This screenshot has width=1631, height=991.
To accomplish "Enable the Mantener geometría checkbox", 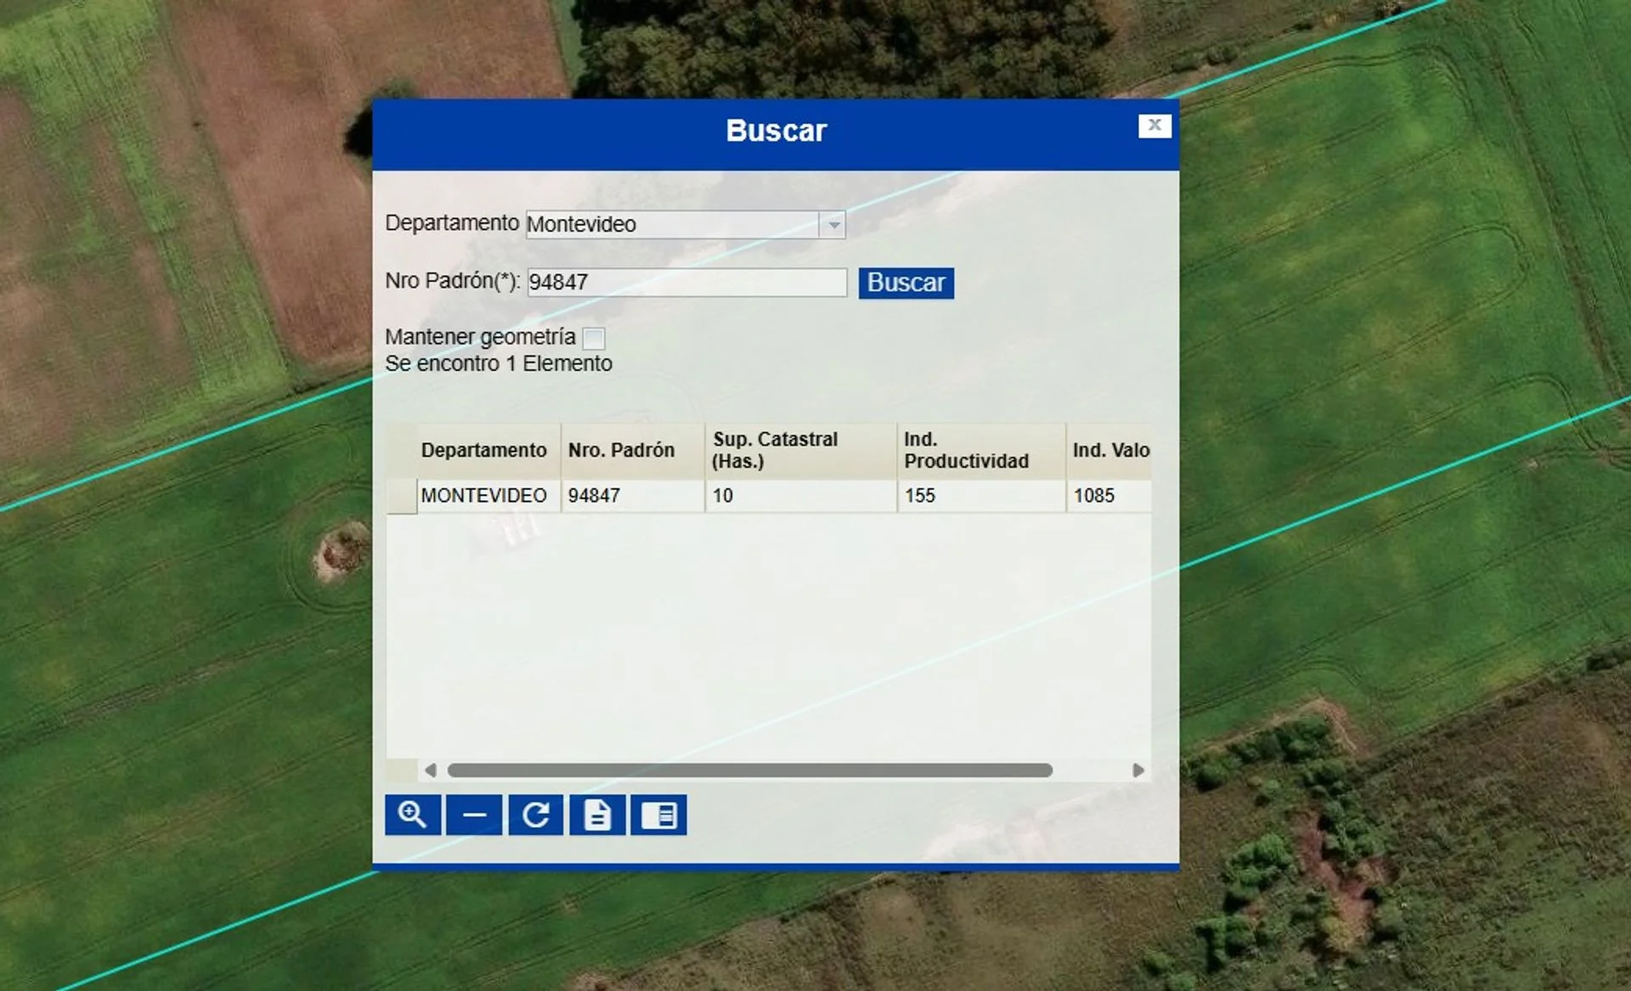I will [594, 338].
